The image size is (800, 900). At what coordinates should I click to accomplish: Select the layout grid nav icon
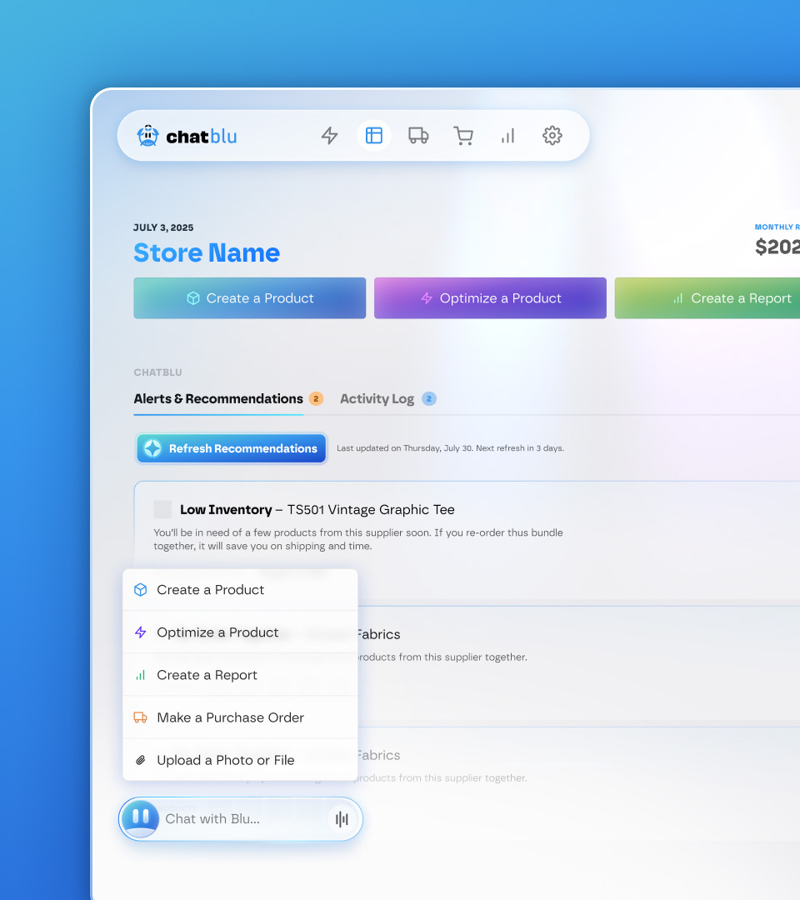pos(374,136)
